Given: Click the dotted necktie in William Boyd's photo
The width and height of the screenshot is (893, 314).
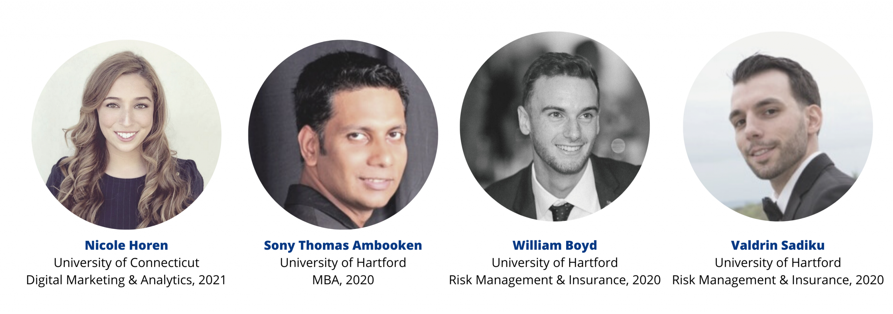Looking at the screenshot, I should click(561, 212).
